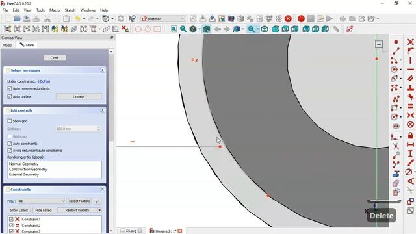Apply the Block constraint

point(410,124)
